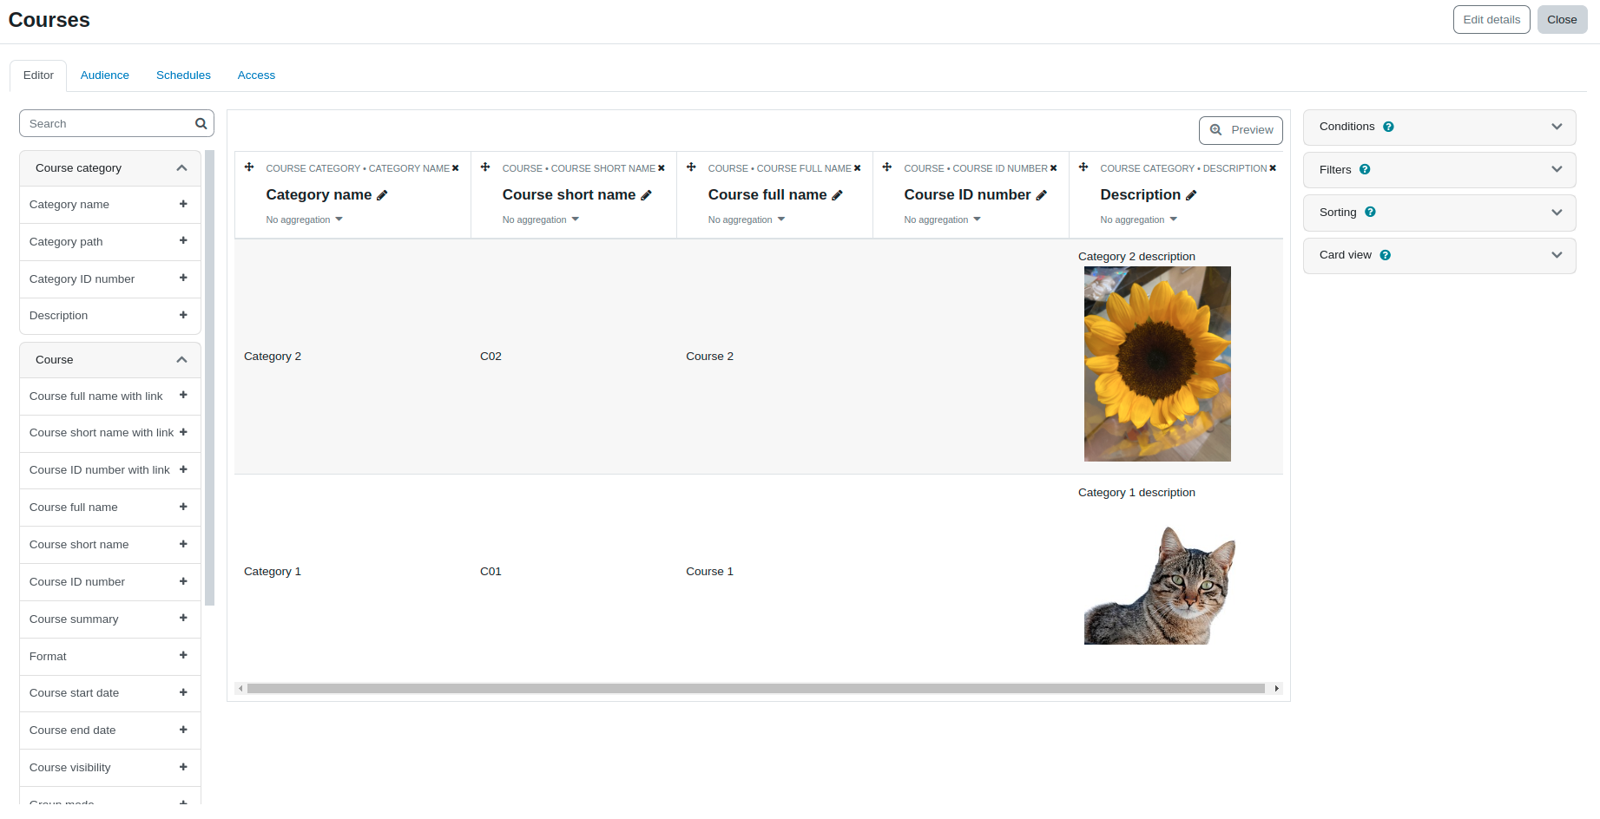Open aggregation dropdown for Description
The width and height of the screenshot is (1600, 819).
(1139, 219)
